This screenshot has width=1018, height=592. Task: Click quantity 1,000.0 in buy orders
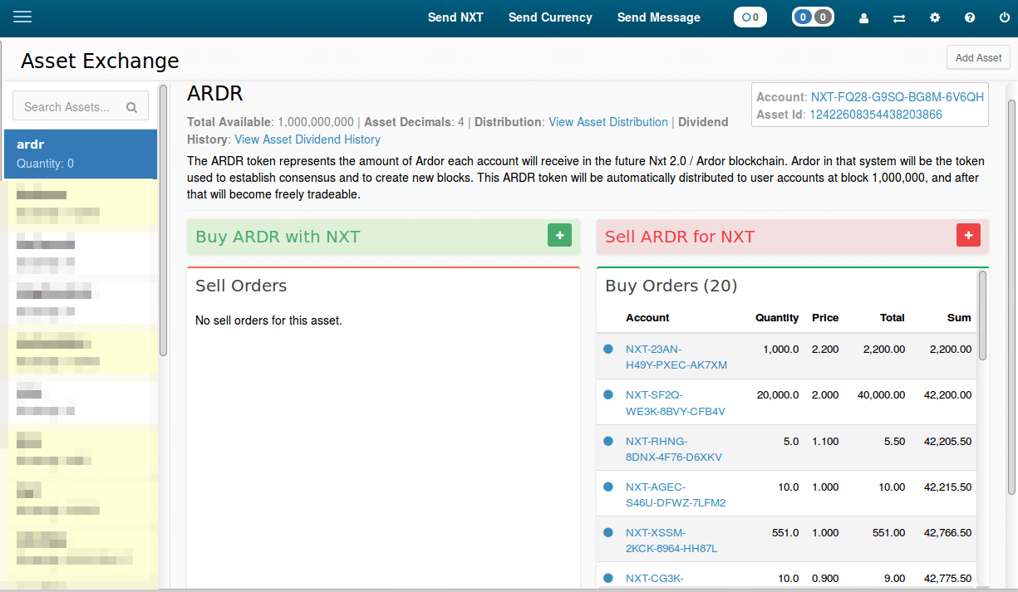[781, 350]
